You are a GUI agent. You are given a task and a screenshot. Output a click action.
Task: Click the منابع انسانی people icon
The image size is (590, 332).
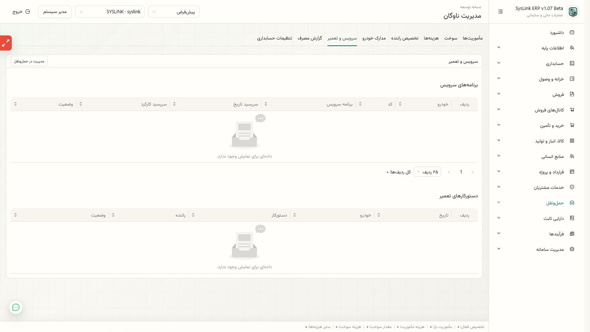click(572, 156)
